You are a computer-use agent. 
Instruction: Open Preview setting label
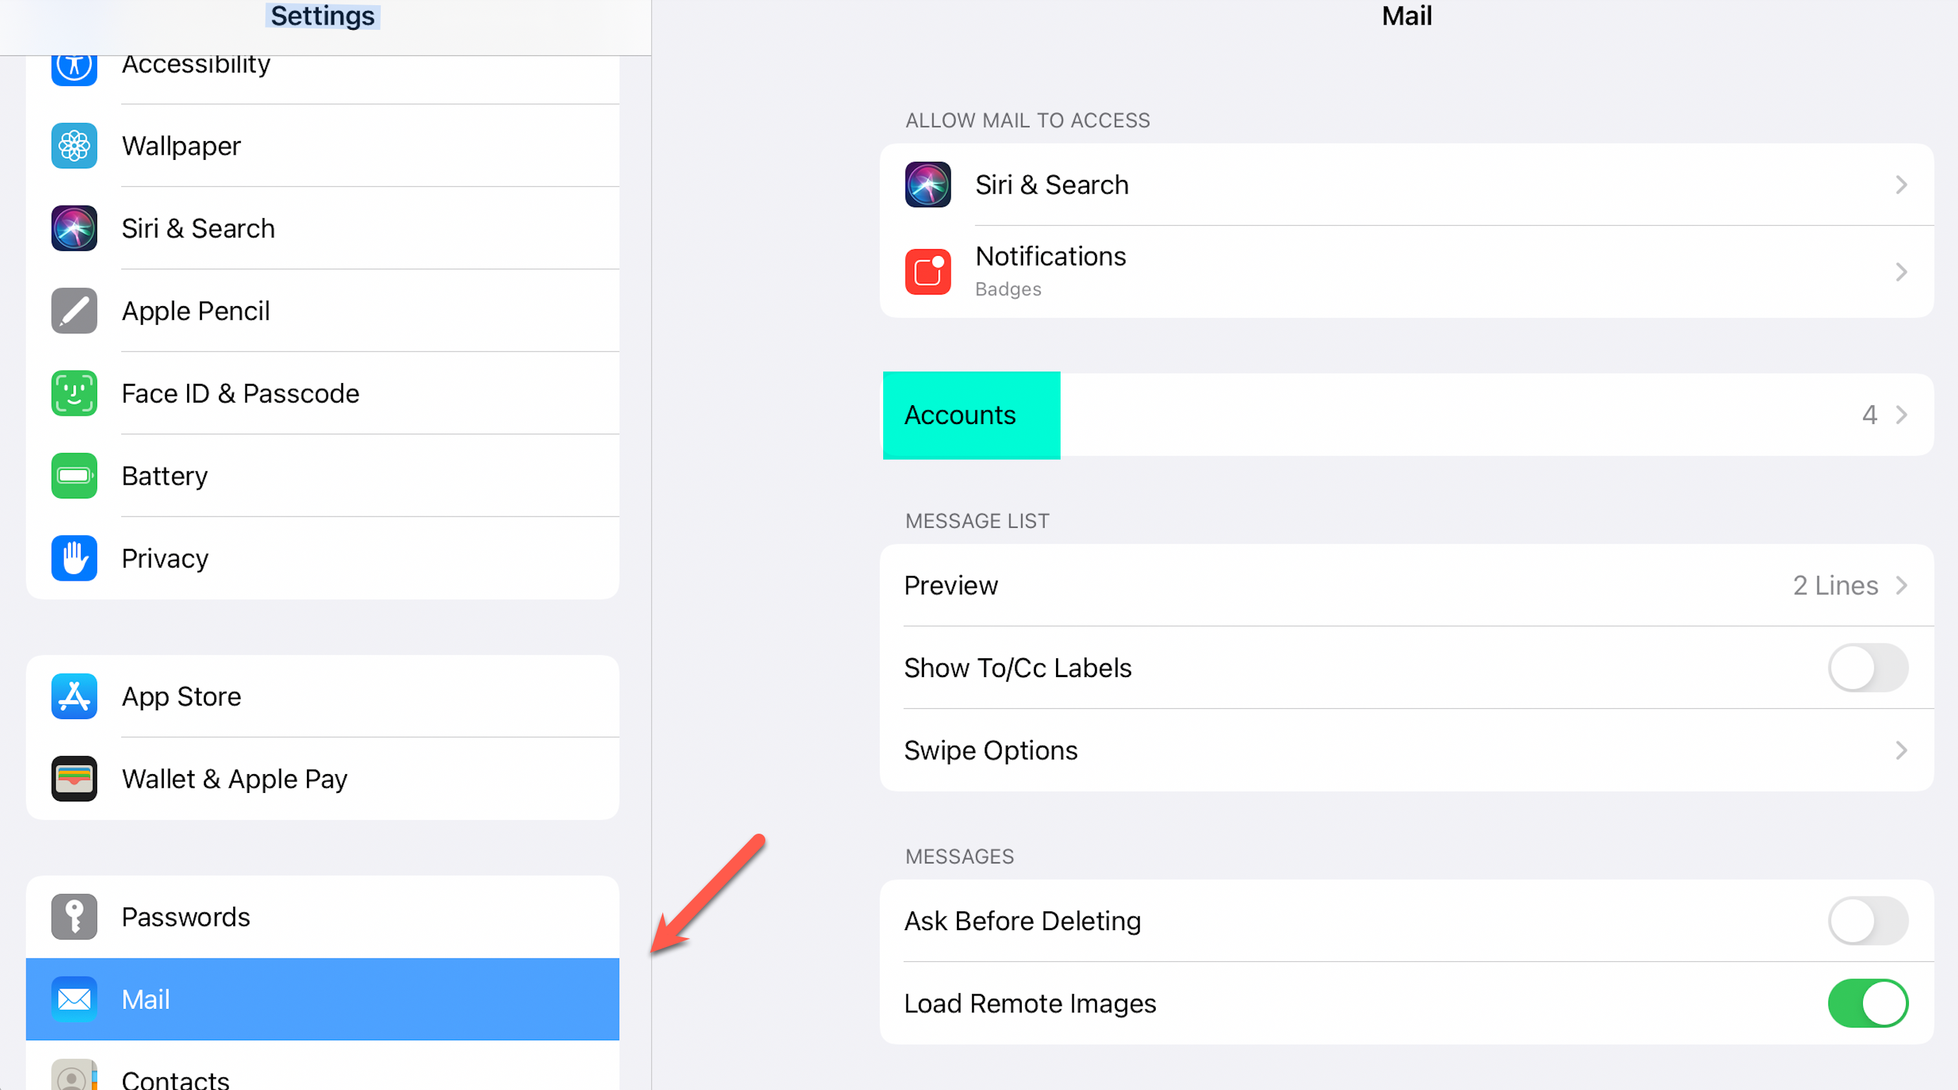(x=950, y=586)
